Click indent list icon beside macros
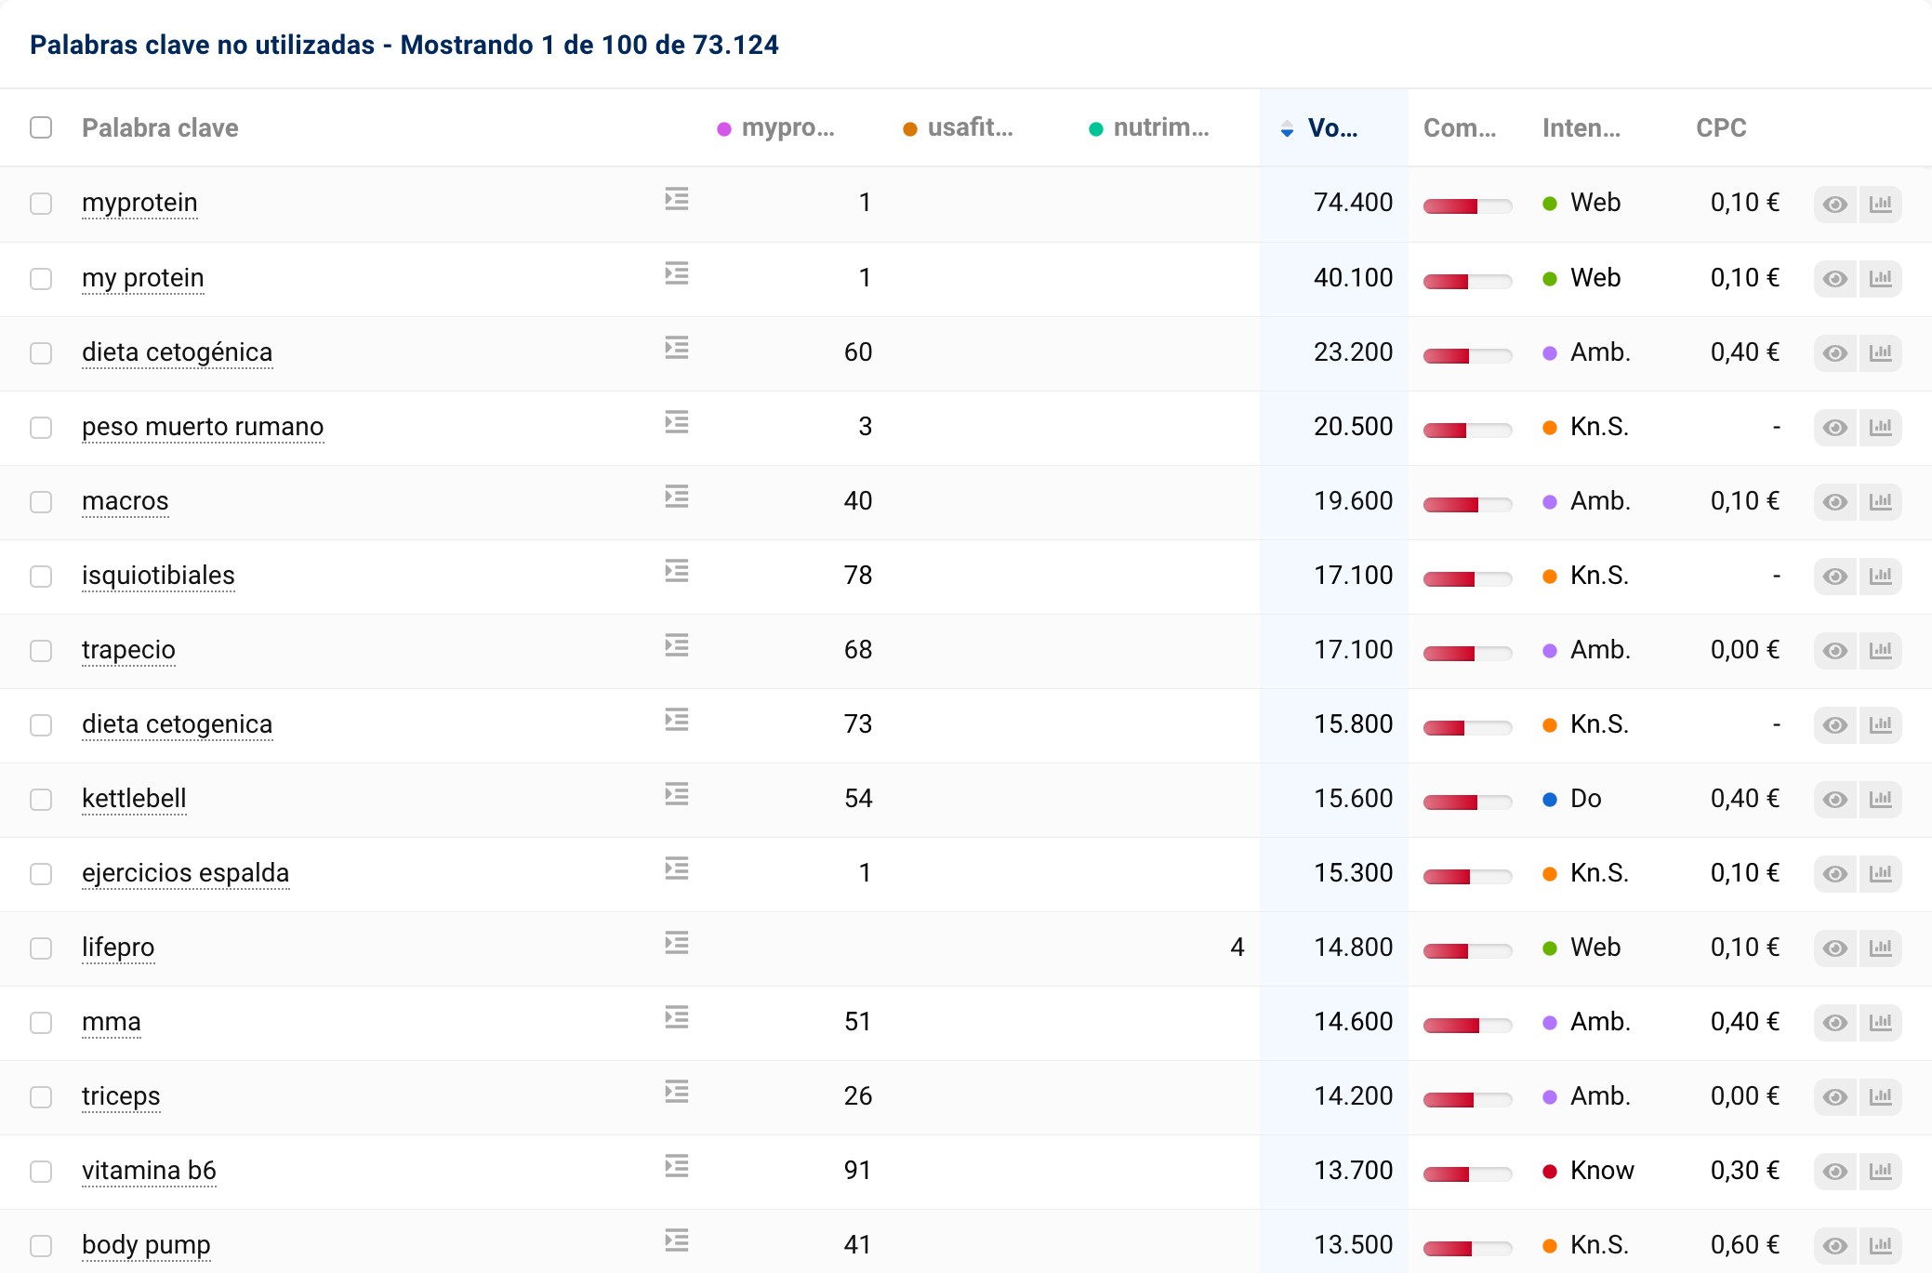1932x1273 pixels. [677, 497]
